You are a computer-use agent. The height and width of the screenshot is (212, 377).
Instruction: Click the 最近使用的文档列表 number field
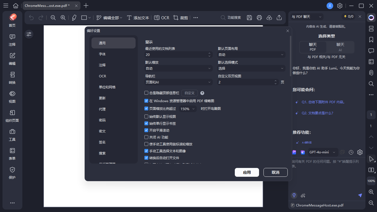tap(179, 55)
